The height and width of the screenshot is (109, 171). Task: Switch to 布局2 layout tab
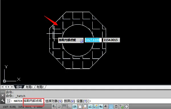(40, 87)
